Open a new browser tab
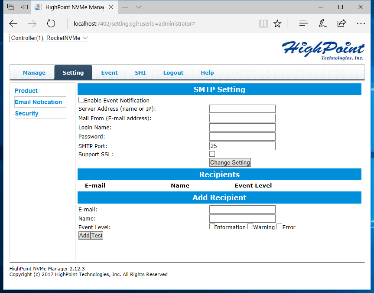 (x=125, y=7)
